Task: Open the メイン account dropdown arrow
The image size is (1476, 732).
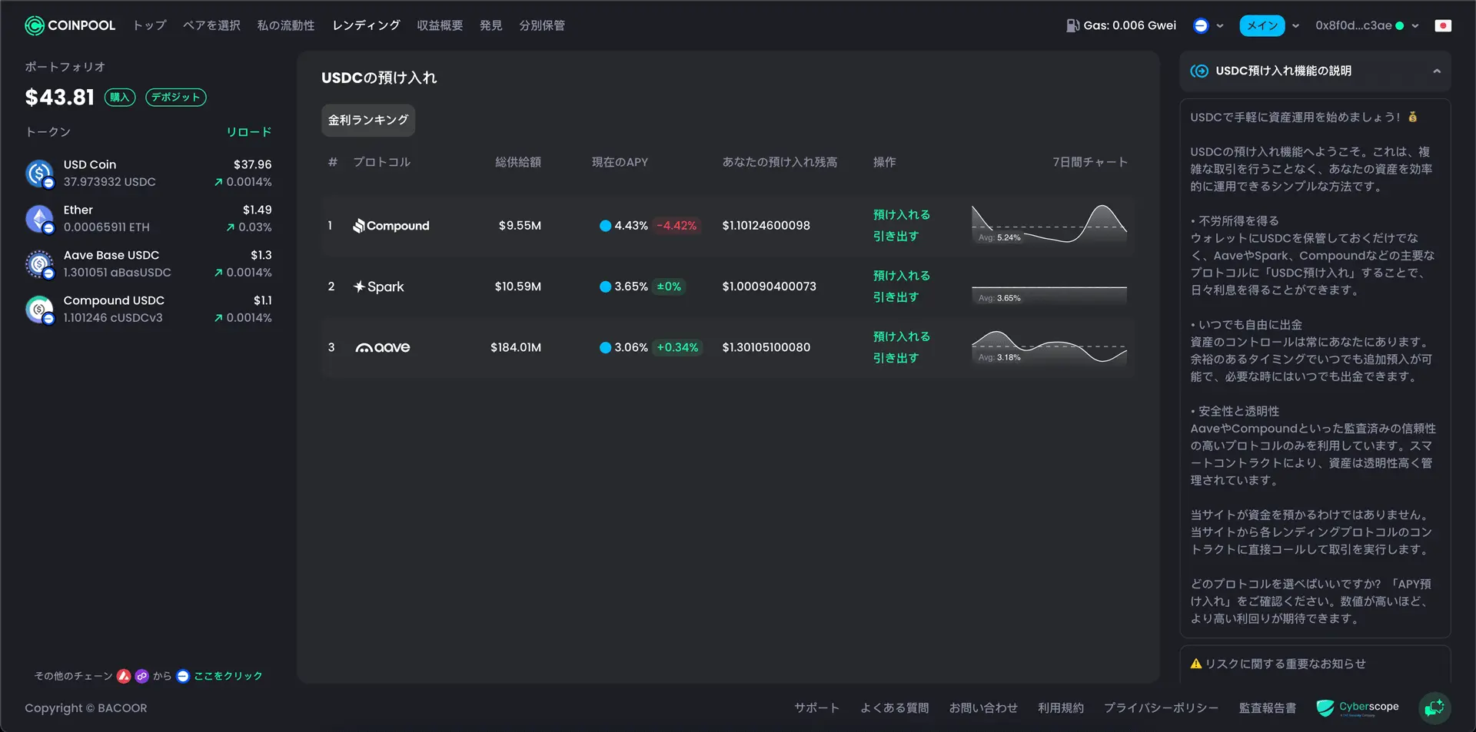Action: click(1295, 25)
